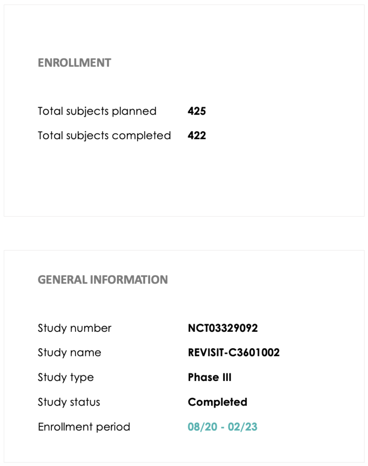Image resolution: width=368 pixels, height=466 pixels.
Task: Select the Study name label
Action: coord(70,353)
